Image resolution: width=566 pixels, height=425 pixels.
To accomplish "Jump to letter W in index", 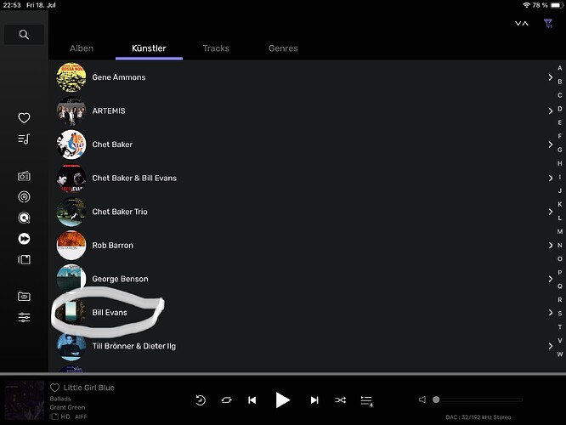I will (559, 354).
